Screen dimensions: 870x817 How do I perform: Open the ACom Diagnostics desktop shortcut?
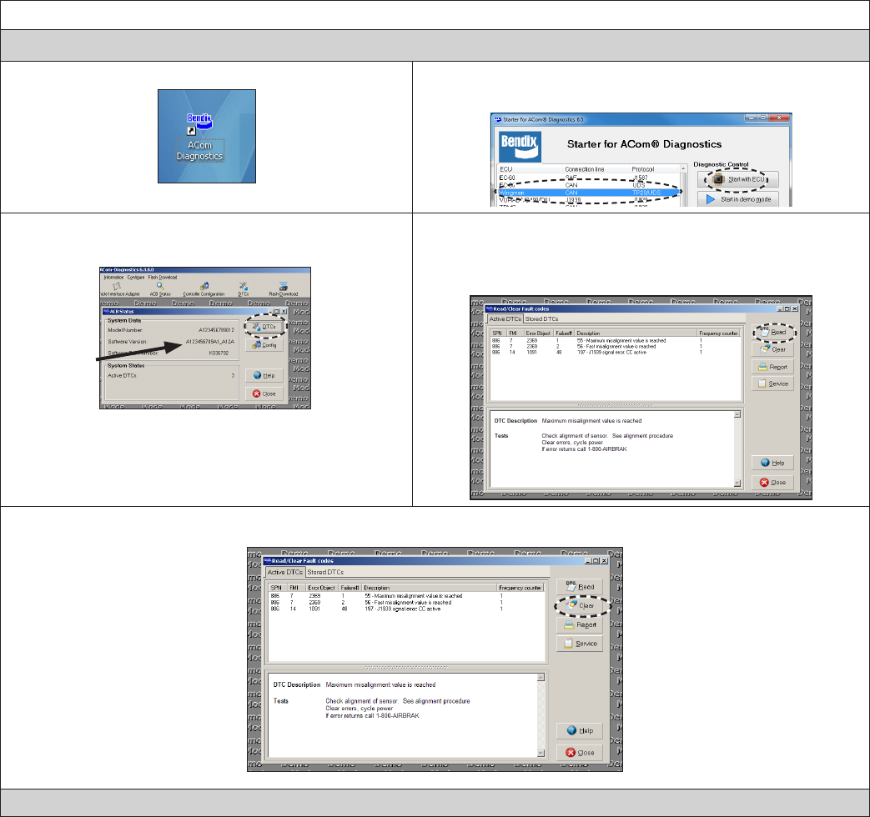click(x=199, y=137)
